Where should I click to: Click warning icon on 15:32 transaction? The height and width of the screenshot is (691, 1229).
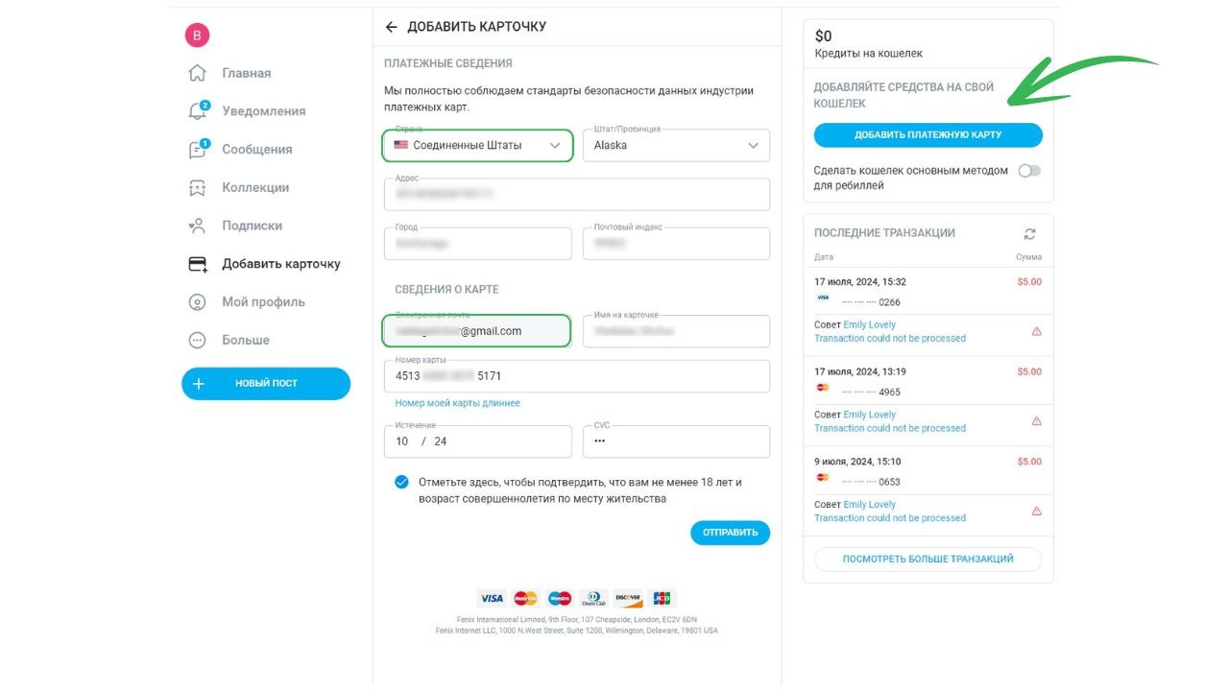(x=1036, y=331)
